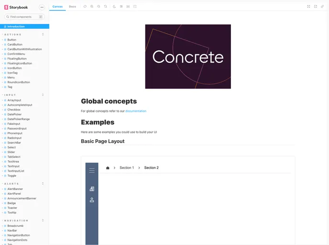Open the FloatingButton component
This screenshot has height=245, width=329.
pos(17,58)
